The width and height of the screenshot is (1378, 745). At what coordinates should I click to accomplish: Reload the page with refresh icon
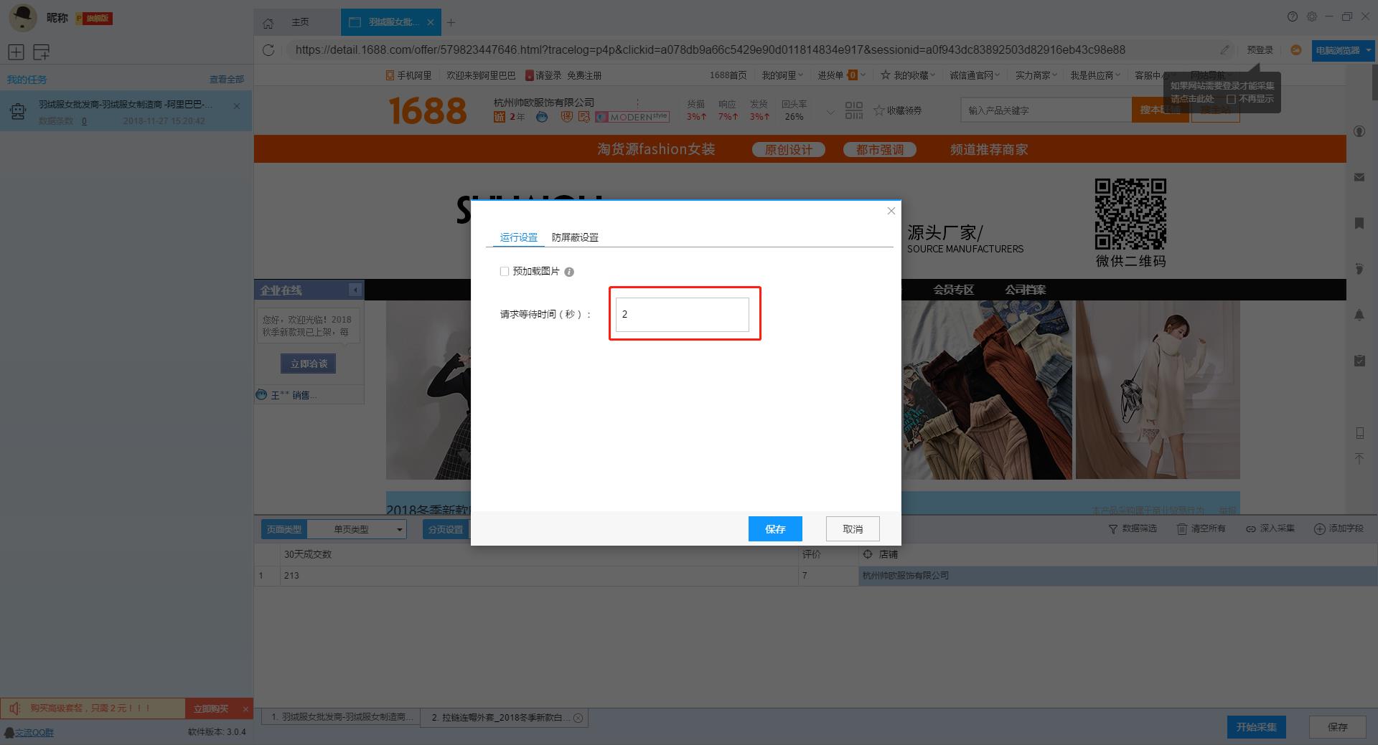click(x=268, y=50)
